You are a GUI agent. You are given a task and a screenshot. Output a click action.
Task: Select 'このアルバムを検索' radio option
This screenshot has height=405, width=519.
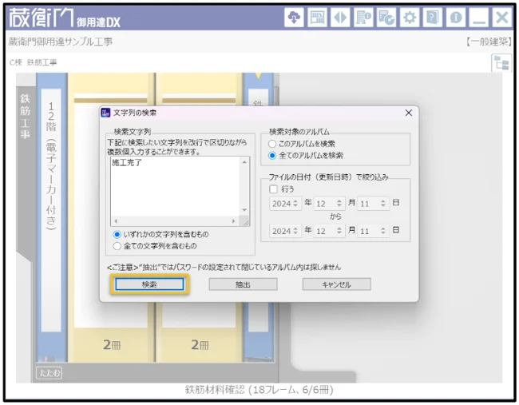tap(273, 144)
